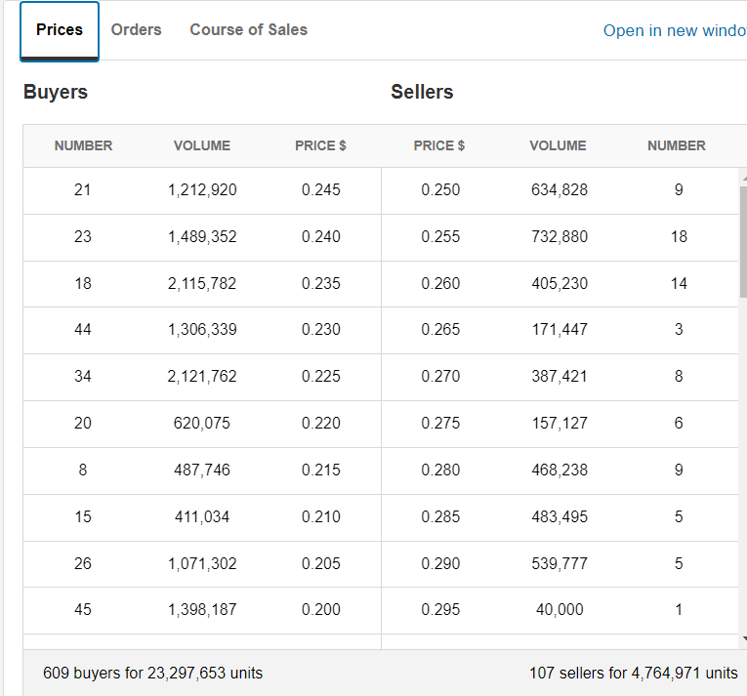Click the scrollbar down arrow
This screenshot has width=747, height=696.
743,638
